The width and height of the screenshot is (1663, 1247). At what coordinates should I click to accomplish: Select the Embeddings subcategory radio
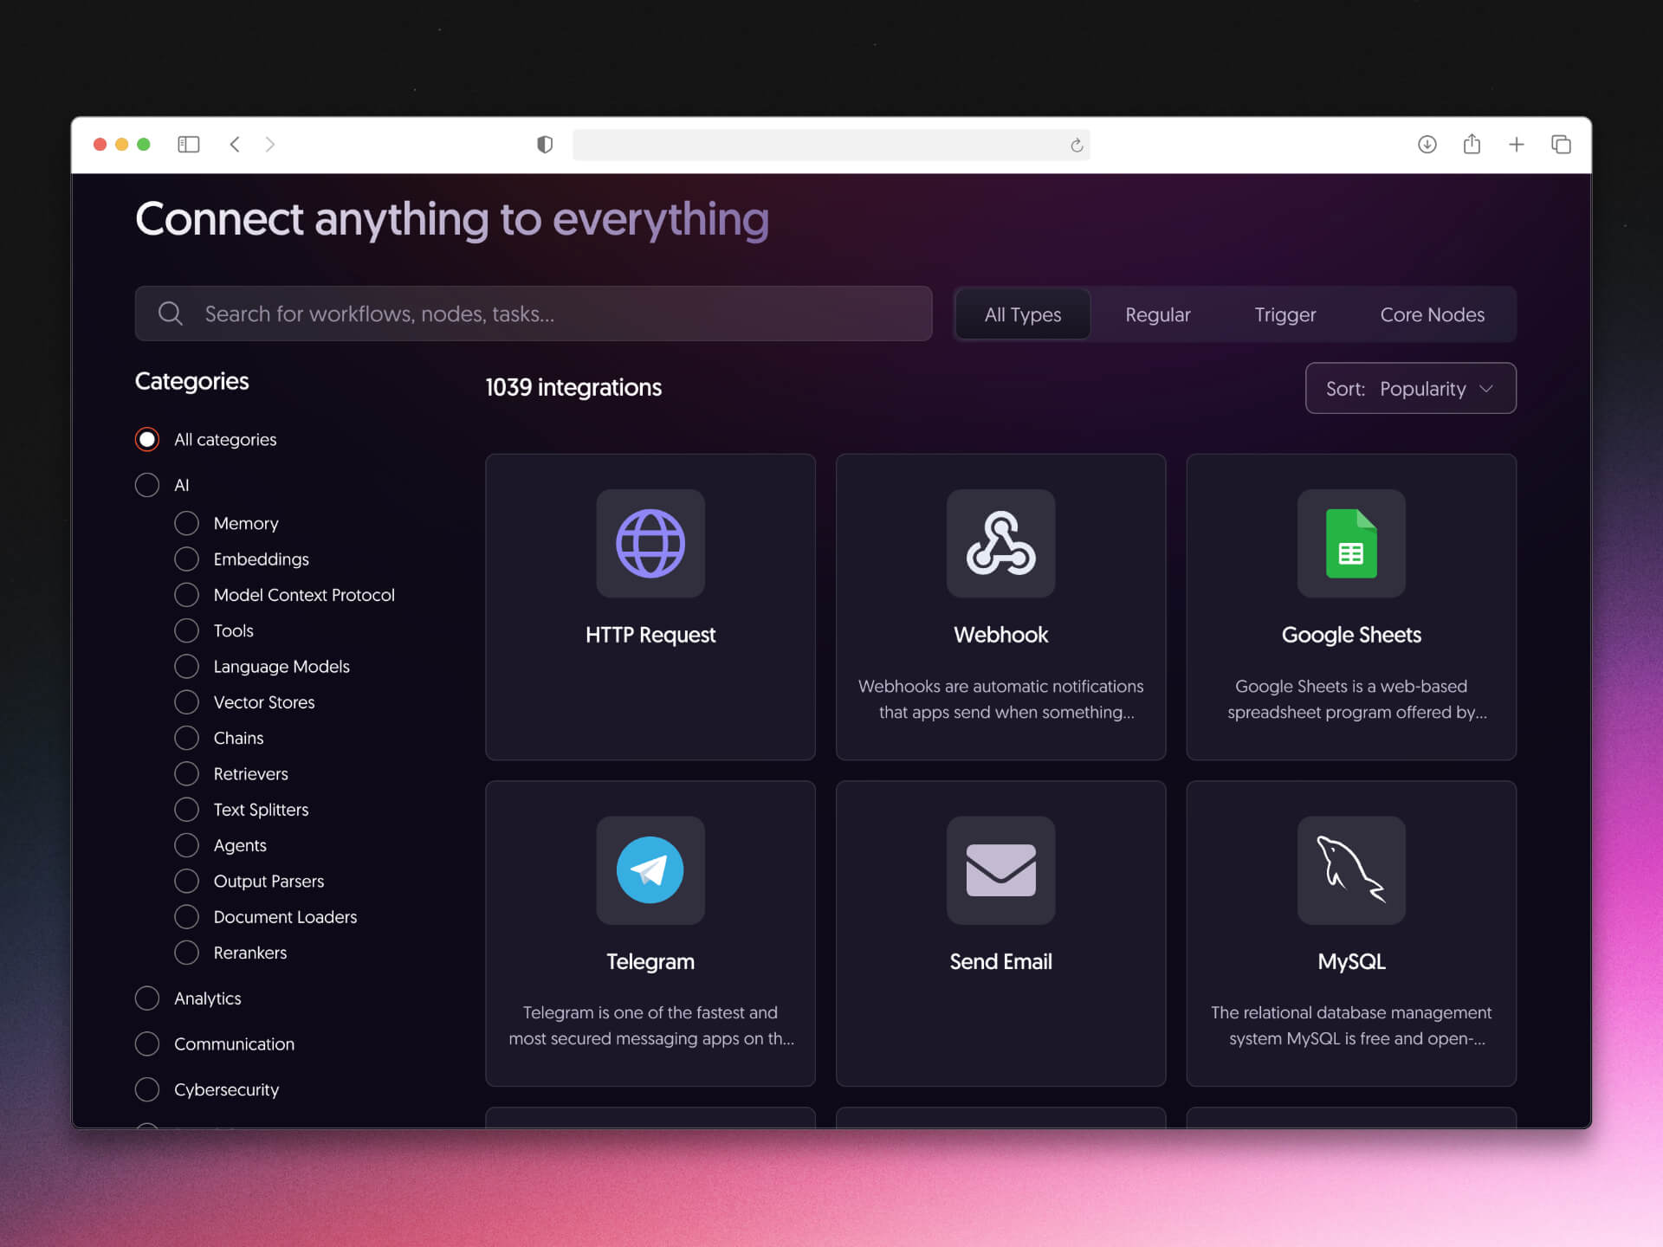[x=186, y=559]
